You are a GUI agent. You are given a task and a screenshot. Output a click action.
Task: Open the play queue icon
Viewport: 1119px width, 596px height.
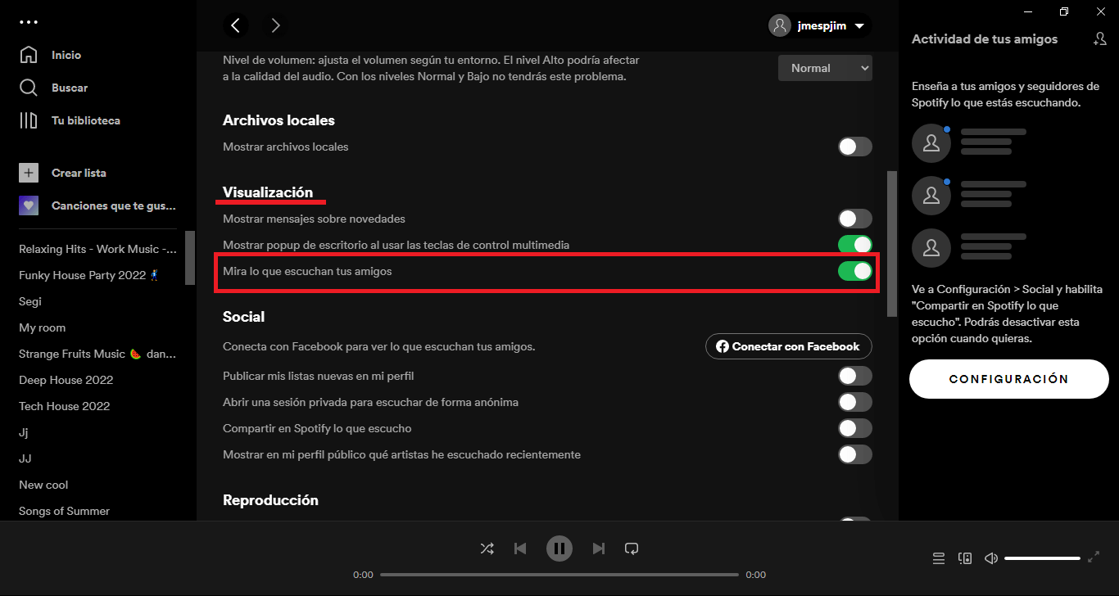(939, 558)
